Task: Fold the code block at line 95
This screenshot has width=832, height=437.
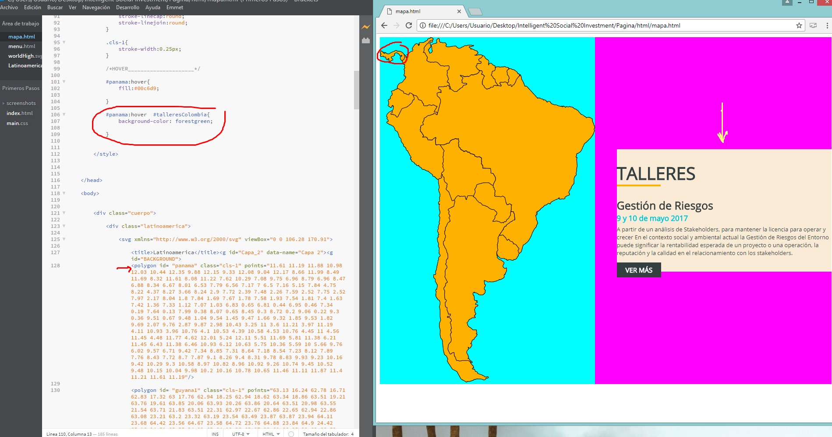Action: (64, 42)
